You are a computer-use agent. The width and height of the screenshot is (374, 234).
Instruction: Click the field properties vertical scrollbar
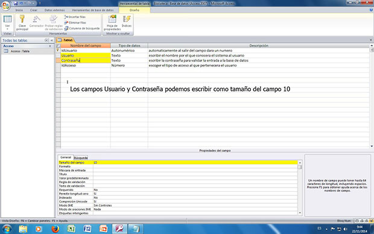tap(300, 188)
